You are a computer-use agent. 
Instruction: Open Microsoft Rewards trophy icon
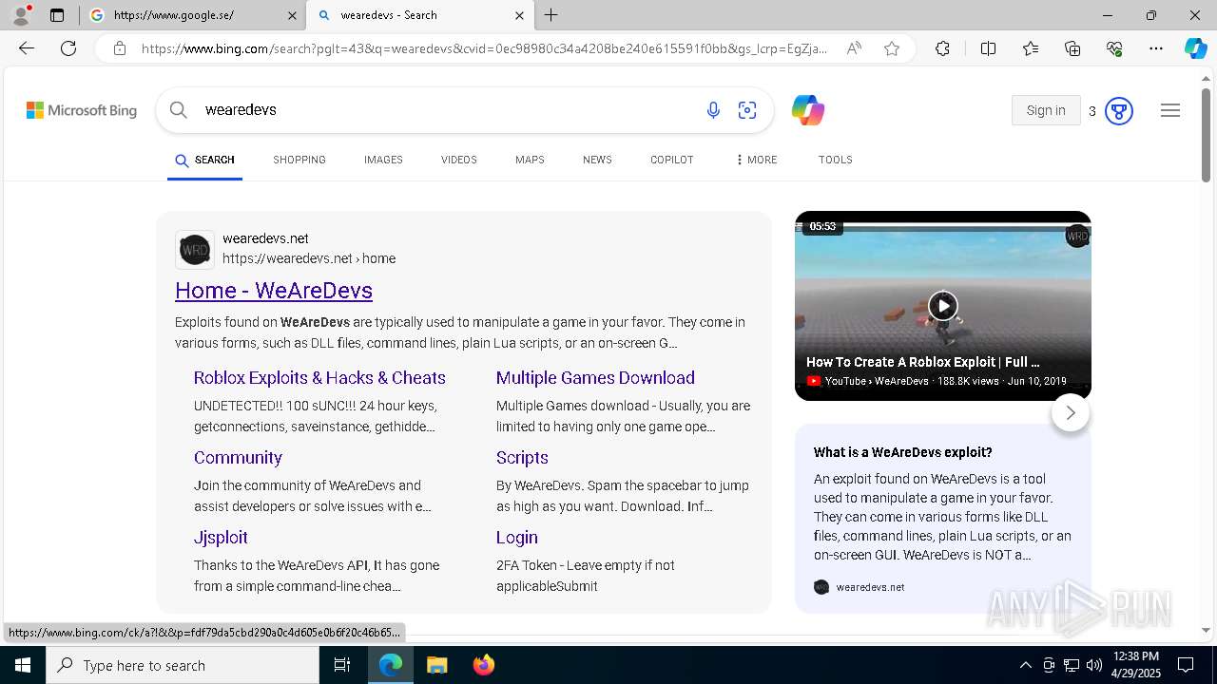pyautogui.click(x=1119, y=111)
